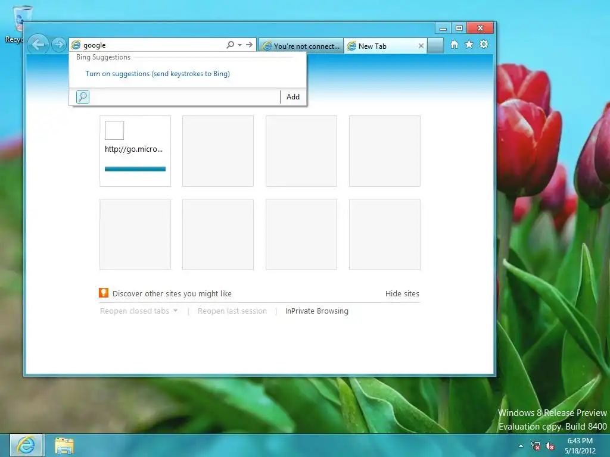Click the Forward arrow navigation button

(x=59, y=45)
